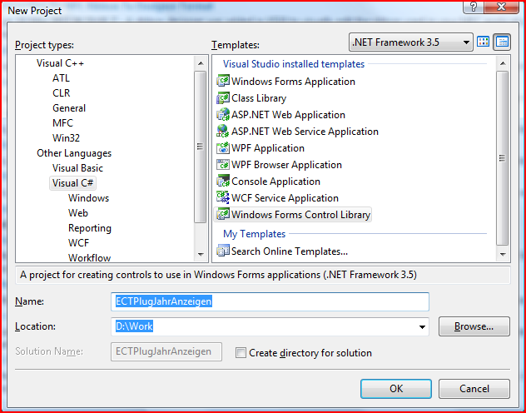
Task: Click Project types scrollbar down arrow
Action: (201, 255)
